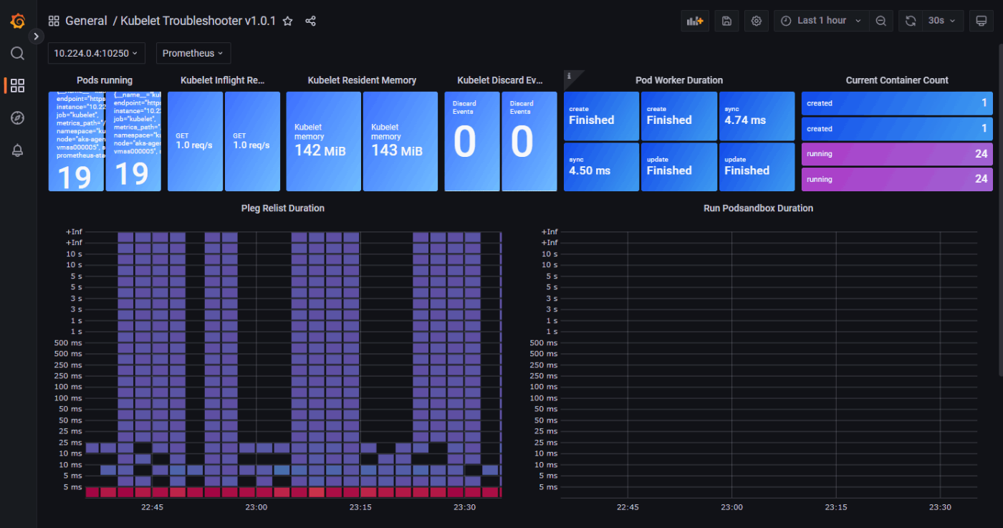Open the Kubelet Discard Events panel title
This screenshot has height=528, width=1003.
click(500, 80)
